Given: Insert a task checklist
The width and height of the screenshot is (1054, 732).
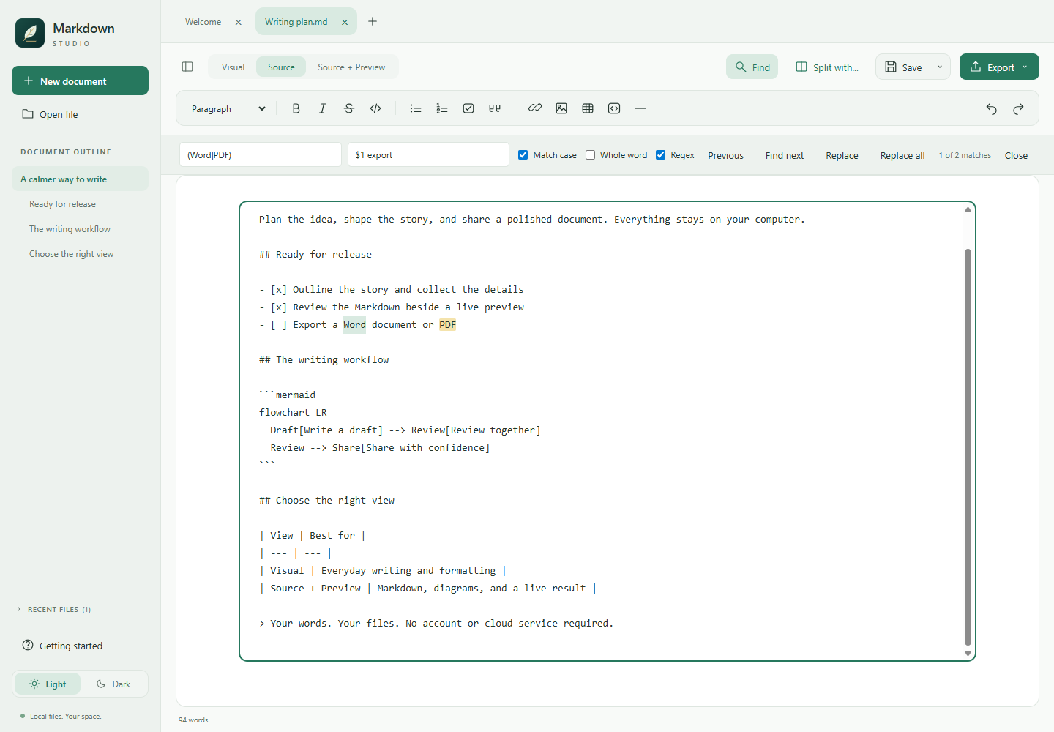Looking at the screenshot, I should pos(468,108).
